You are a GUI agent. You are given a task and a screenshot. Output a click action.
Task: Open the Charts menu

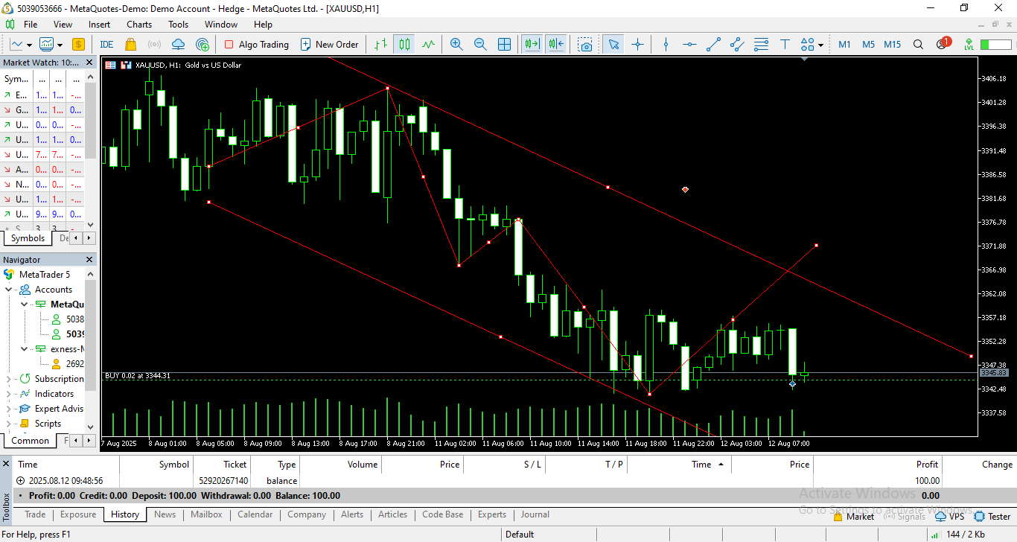[139, 25]
